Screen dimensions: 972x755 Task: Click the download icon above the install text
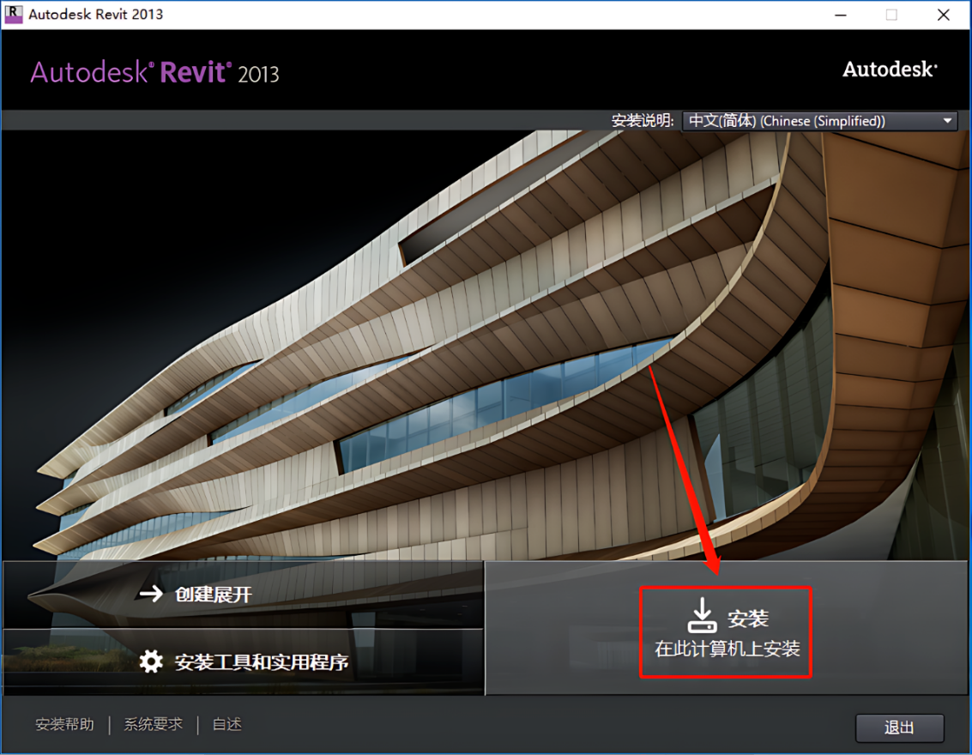pos(701,615)
